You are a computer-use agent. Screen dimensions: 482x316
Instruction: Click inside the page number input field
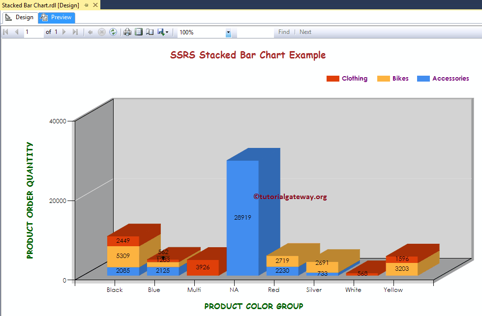coord(33,32)
